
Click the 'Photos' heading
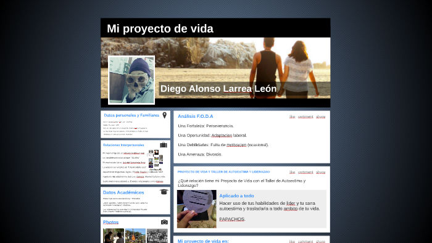110,222
